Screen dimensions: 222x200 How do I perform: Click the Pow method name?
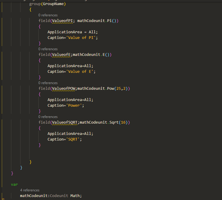(110, 89)
